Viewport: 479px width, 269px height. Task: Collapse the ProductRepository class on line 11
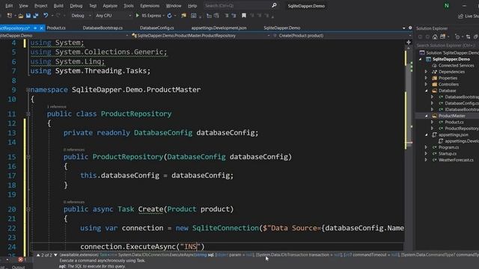[x=28, y=114]
